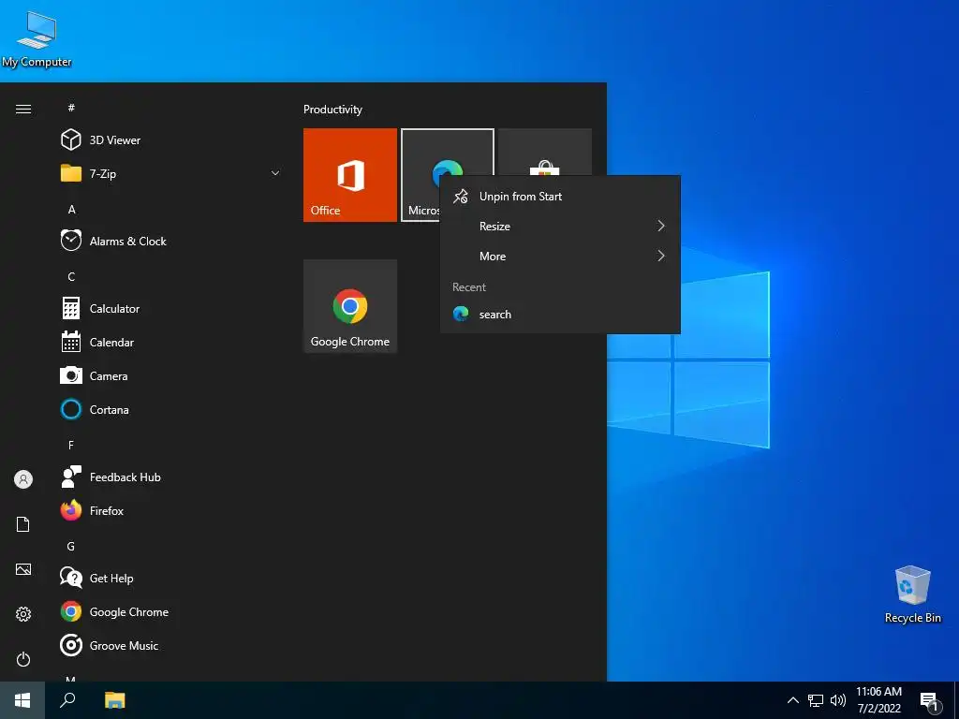Expand the Resize submenu arrow

(x=660, y=227)
